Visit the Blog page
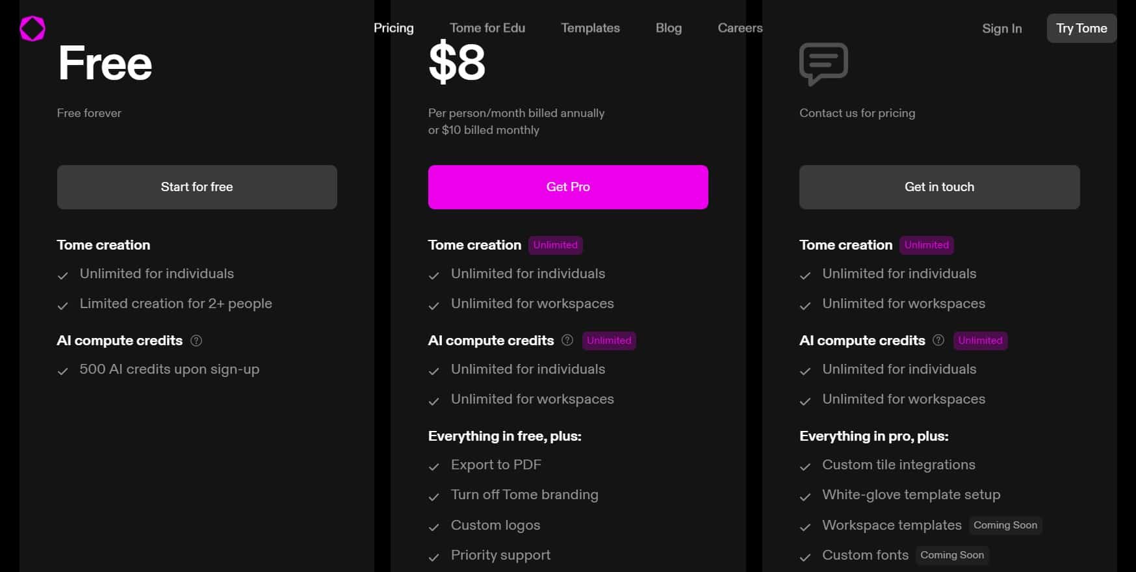Screen dimensions: 1136x572 click(x=669, y=28)
